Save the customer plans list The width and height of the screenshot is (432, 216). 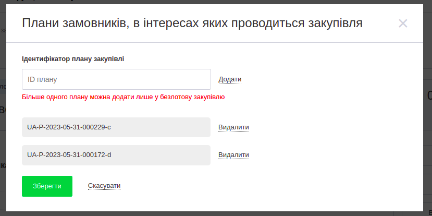point(47,186)
